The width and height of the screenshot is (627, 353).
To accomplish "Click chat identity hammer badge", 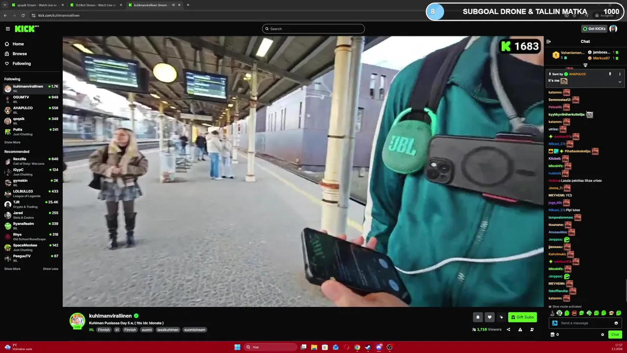I will (555, 323).
